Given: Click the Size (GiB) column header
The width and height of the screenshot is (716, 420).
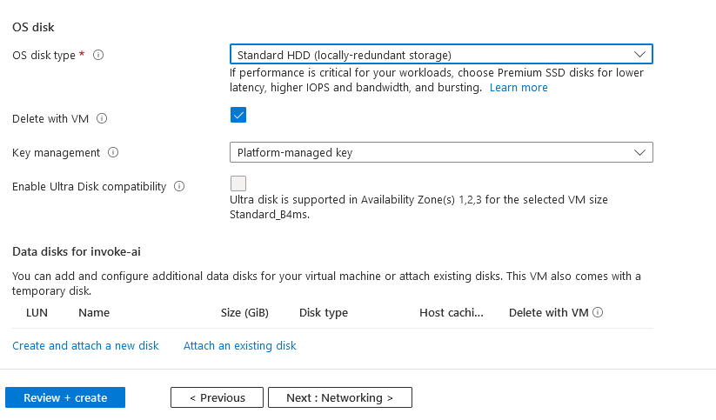Looking at the screenshot, I should tap(244, 313).
